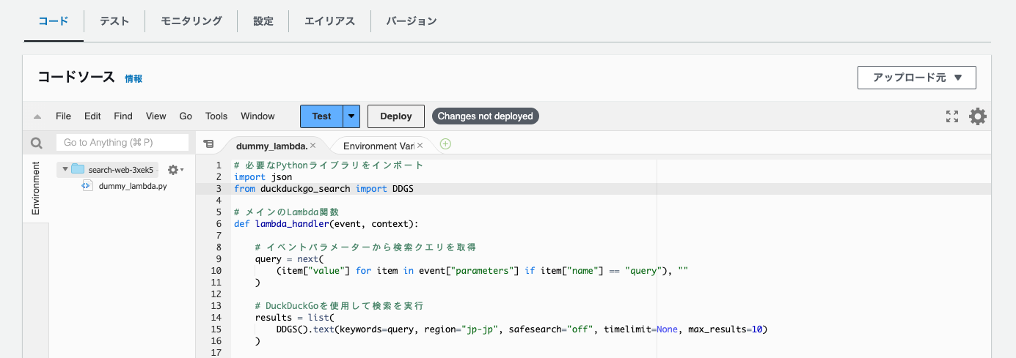Click 'import json' code line
This screenshot has width=1016, height=358.
click(263, 177)
